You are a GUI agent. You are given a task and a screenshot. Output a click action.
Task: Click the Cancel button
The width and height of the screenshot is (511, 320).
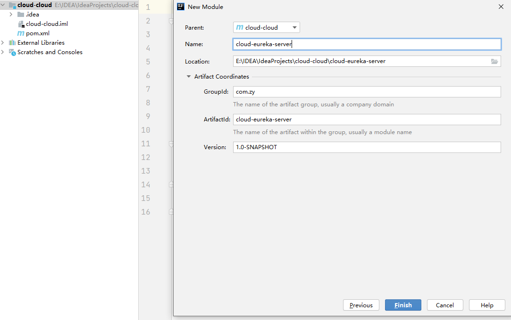click(x=444, y=305)
